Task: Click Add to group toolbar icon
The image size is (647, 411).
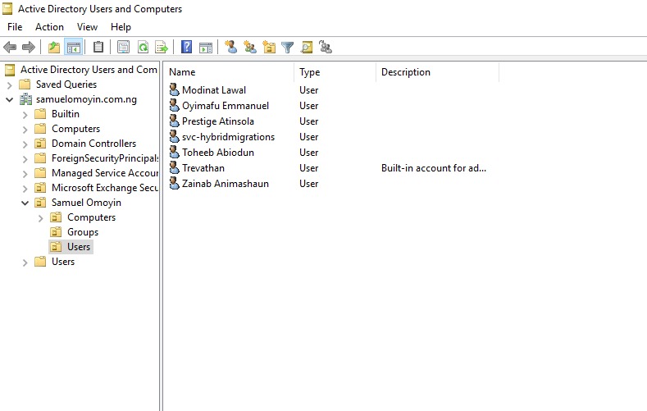Action: pos(326,47)
